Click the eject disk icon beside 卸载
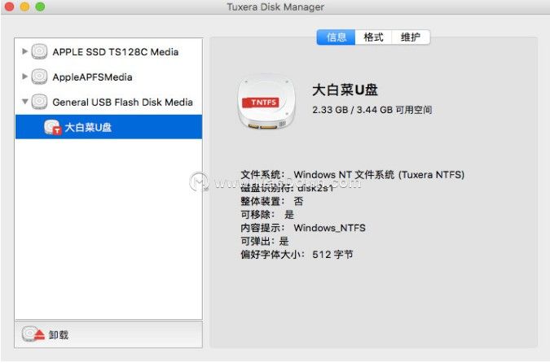Image resolution: width=550 pixels, height=363 pixels. pyautogui.click(x=33, y=335)
